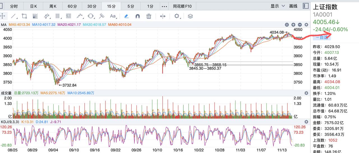Select the parallel channel drawing tool

pyautogui.click(x=47, y=16)
